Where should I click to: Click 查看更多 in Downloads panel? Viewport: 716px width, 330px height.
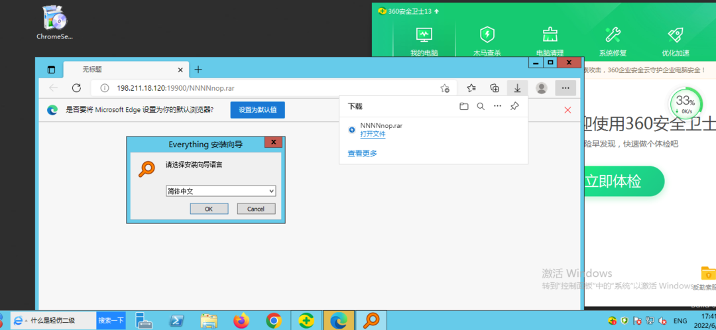point(363,154)
